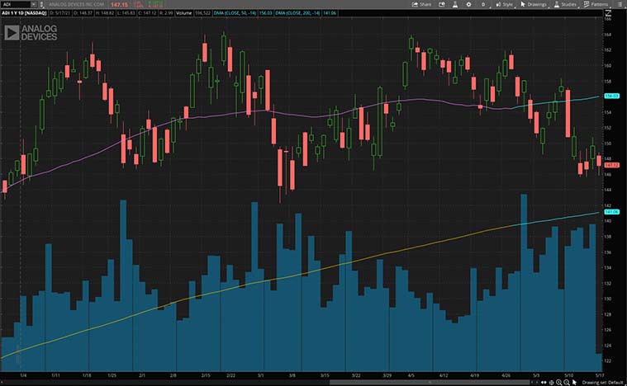Viewport: 627px width, 386px height.
Task: Click the hamburger list icon at top right
Action: (x=620, y=4)
